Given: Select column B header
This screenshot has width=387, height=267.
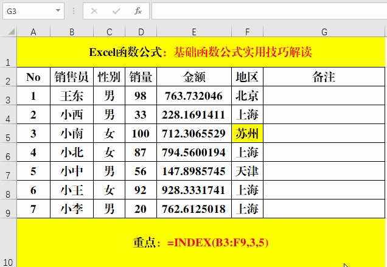Looking at the screenshot, I should coord(72,32).
